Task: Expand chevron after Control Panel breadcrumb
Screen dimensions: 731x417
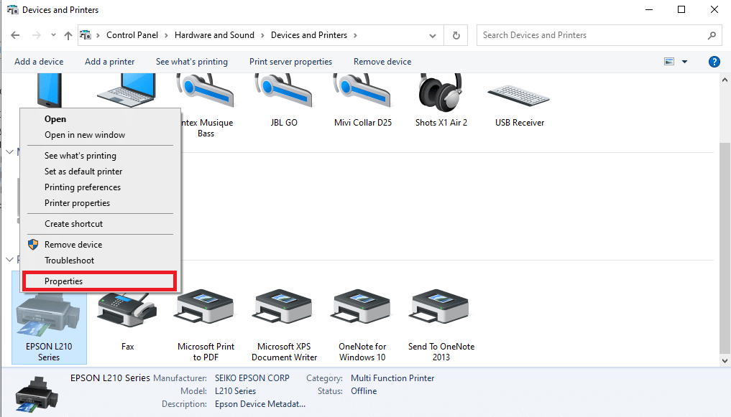Action: coord(167,35)
